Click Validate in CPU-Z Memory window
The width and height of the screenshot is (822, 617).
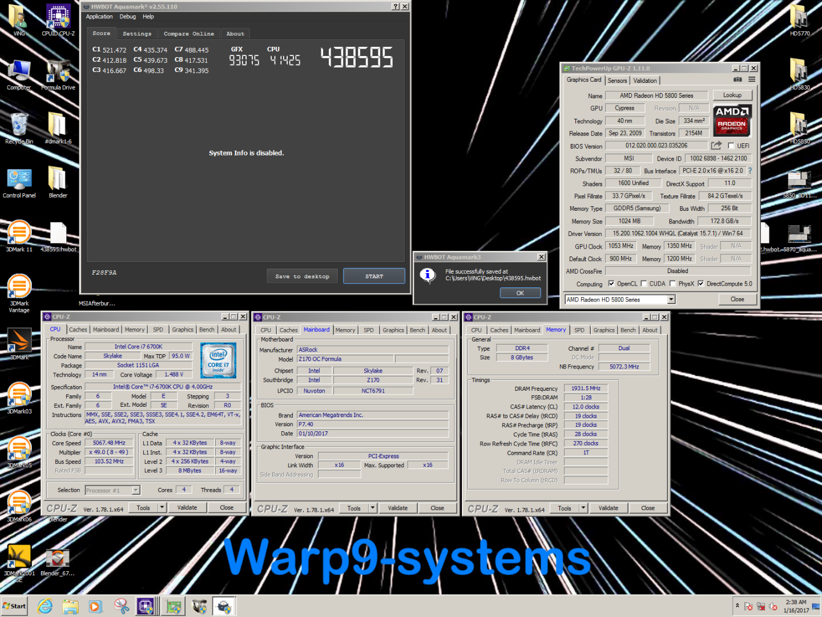(609, 508)
